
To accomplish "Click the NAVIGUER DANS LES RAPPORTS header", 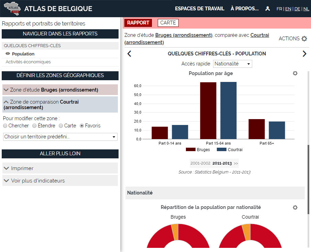I will point(60,34).
